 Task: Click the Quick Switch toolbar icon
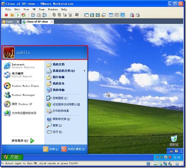coord(92,15)
